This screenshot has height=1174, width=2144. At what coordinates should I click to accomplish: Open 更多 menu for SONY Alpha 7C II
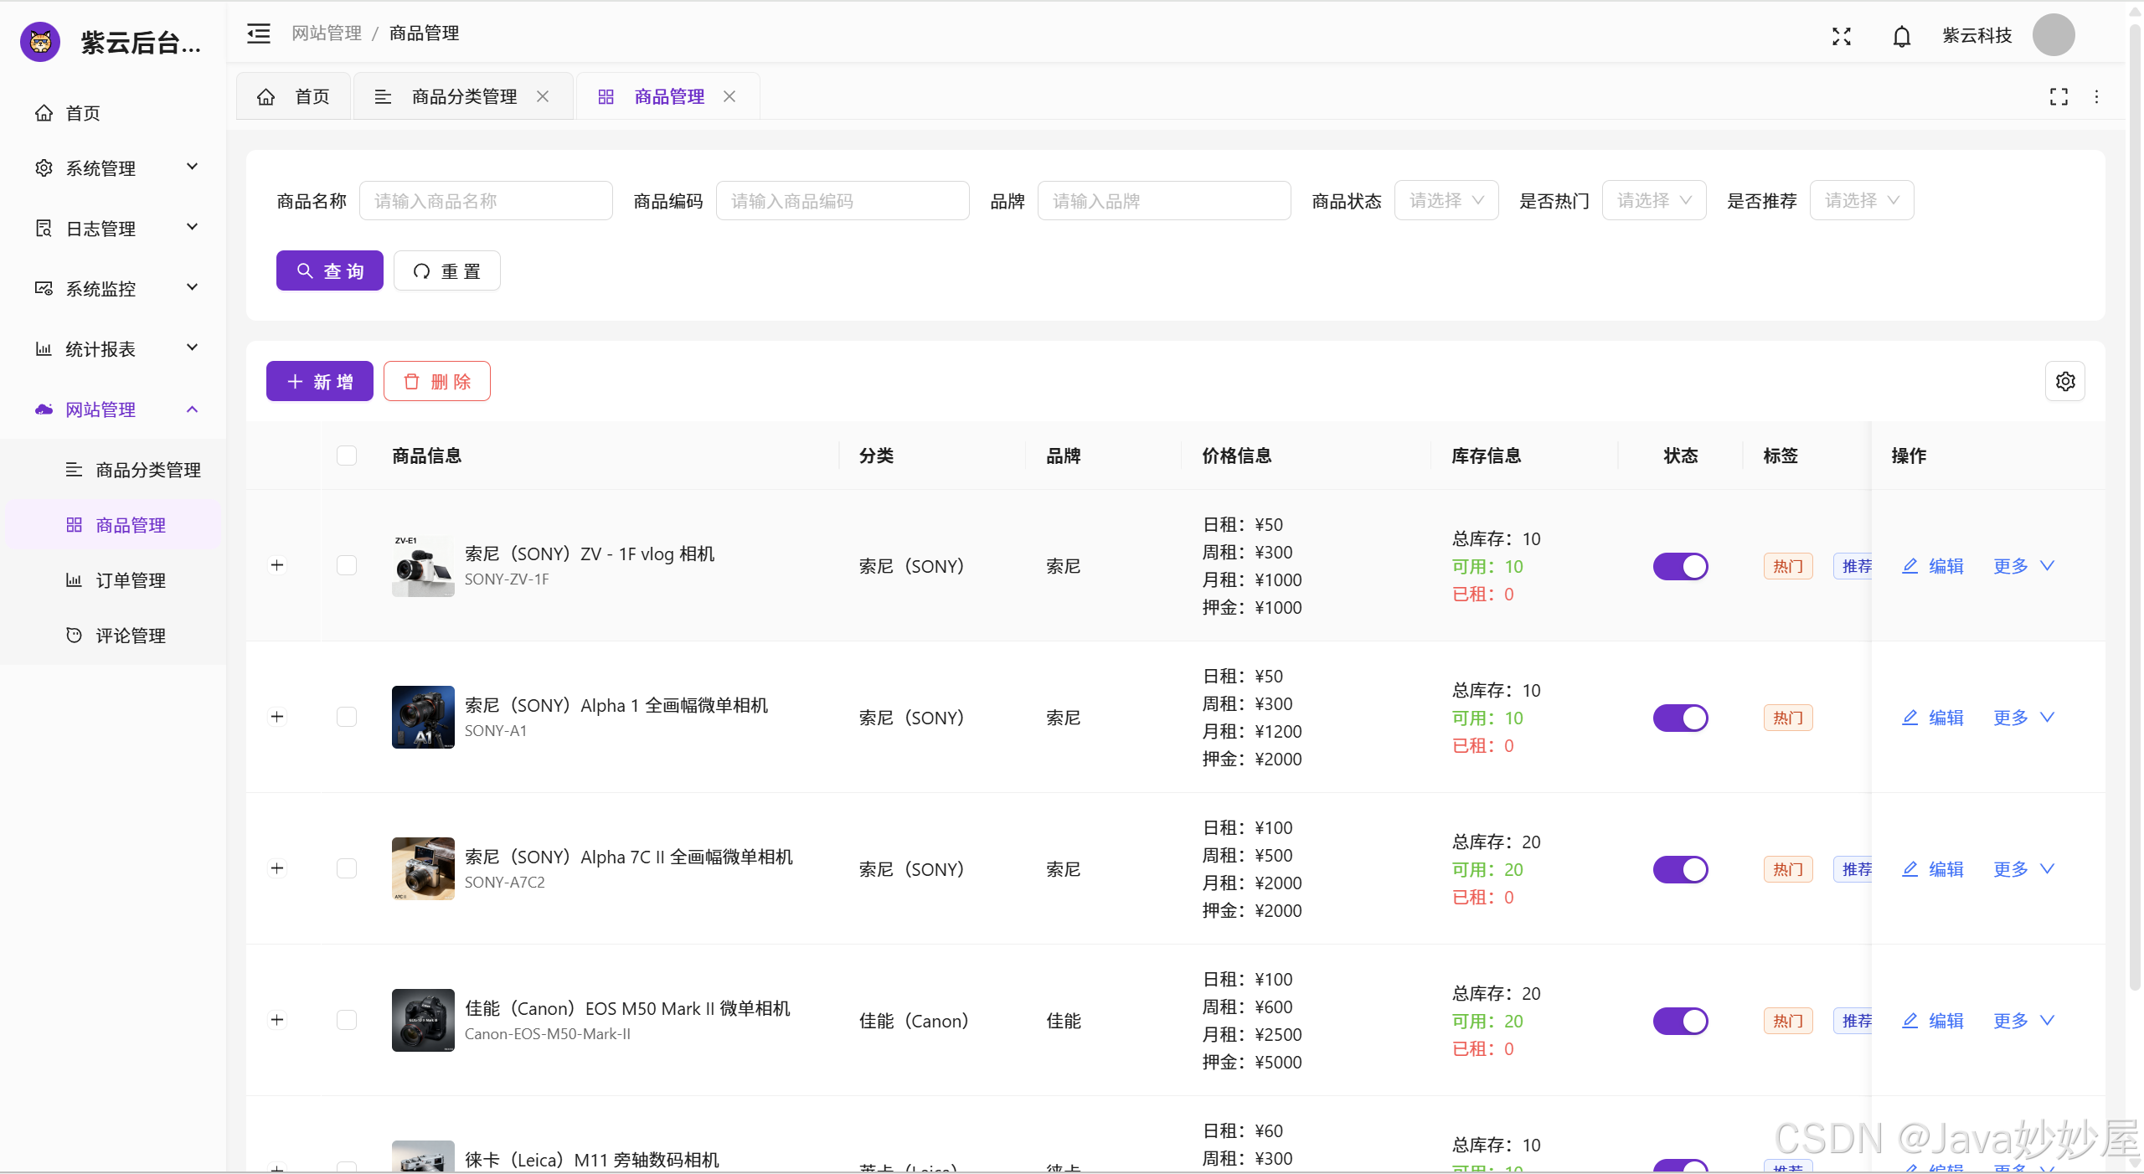click(x=2023, y=869)
